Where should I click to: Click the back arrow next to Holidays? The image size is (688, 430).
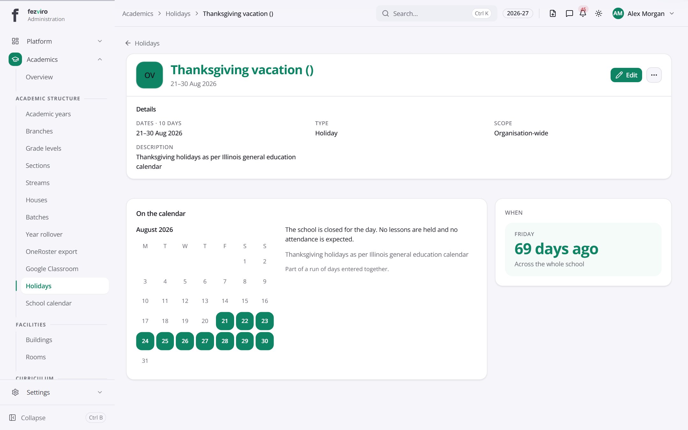tap(128, 43)
